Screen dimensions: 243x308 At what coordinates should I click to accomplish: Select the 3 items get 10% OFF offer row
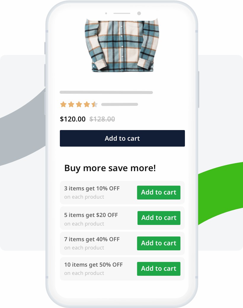[x=92, y=192]
